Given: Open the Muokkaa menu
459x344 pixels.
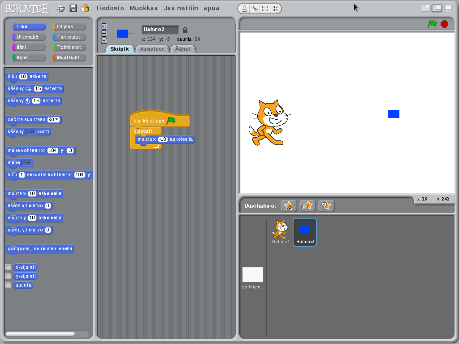Looking at the screenshot, I should click(144, 8).
